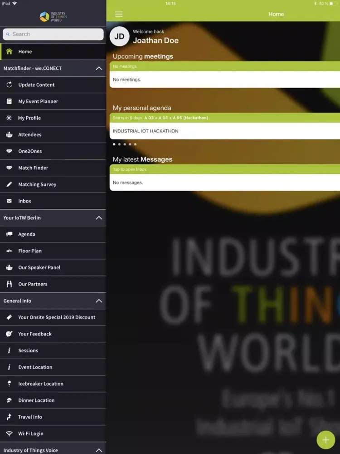The height and width of the screenshot is (454, 340).
Task: Tap the Industry of Things World logo
Action: tap(53, 16)
